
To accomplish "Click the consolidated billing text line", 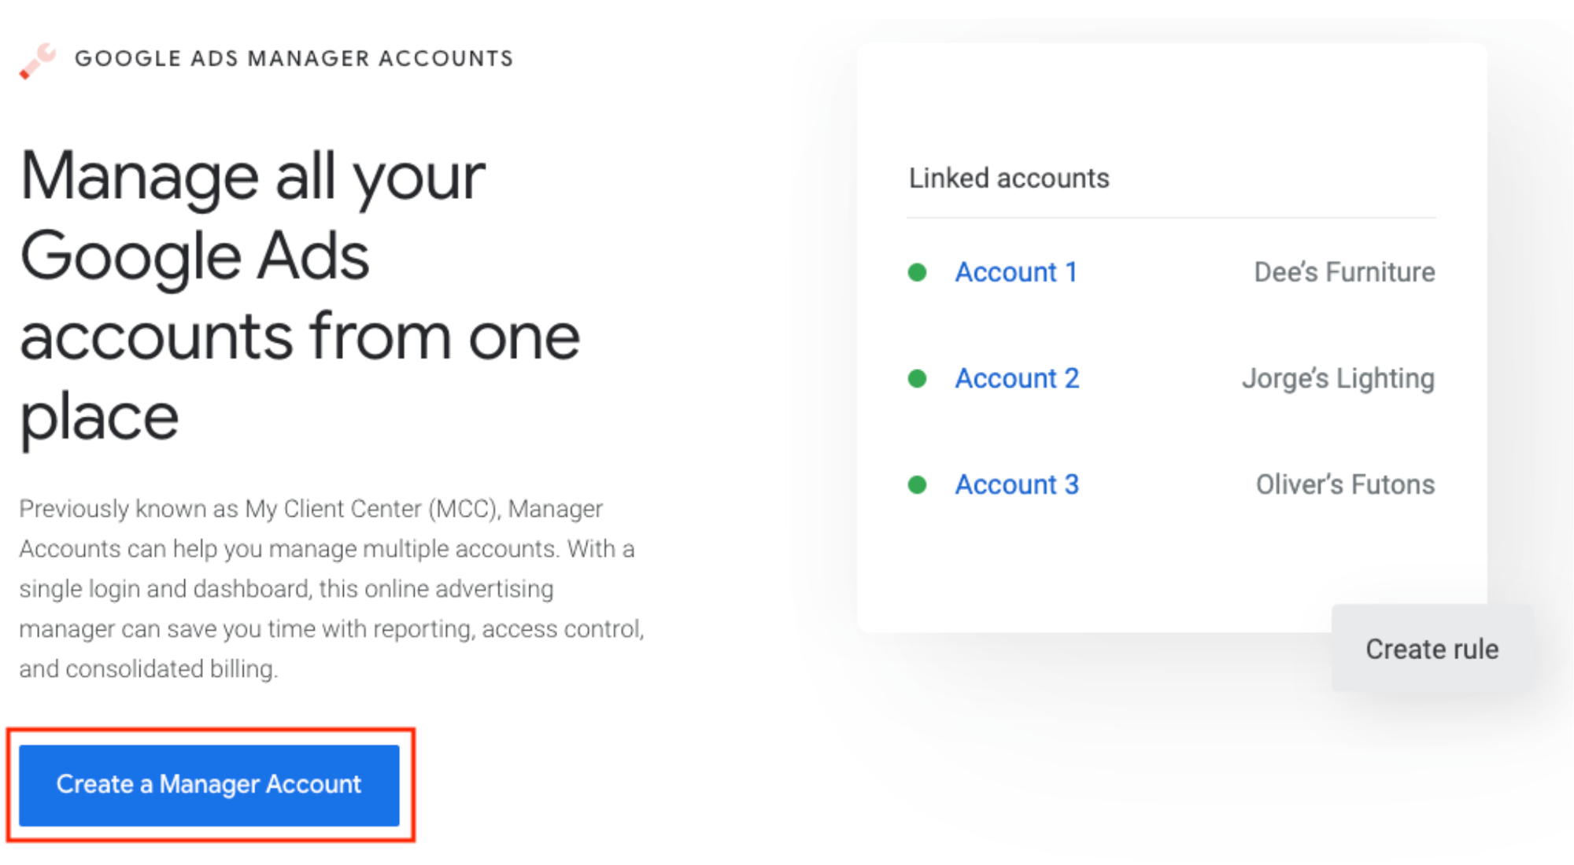I will point(149,669).
